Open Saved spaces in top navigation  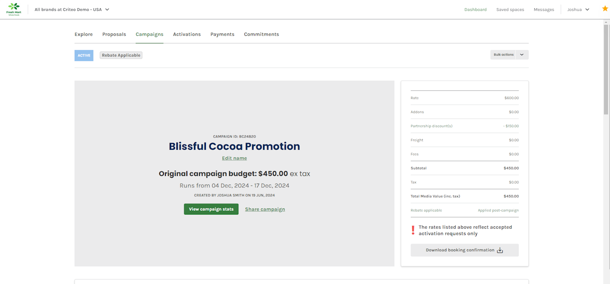click(510, 10)
